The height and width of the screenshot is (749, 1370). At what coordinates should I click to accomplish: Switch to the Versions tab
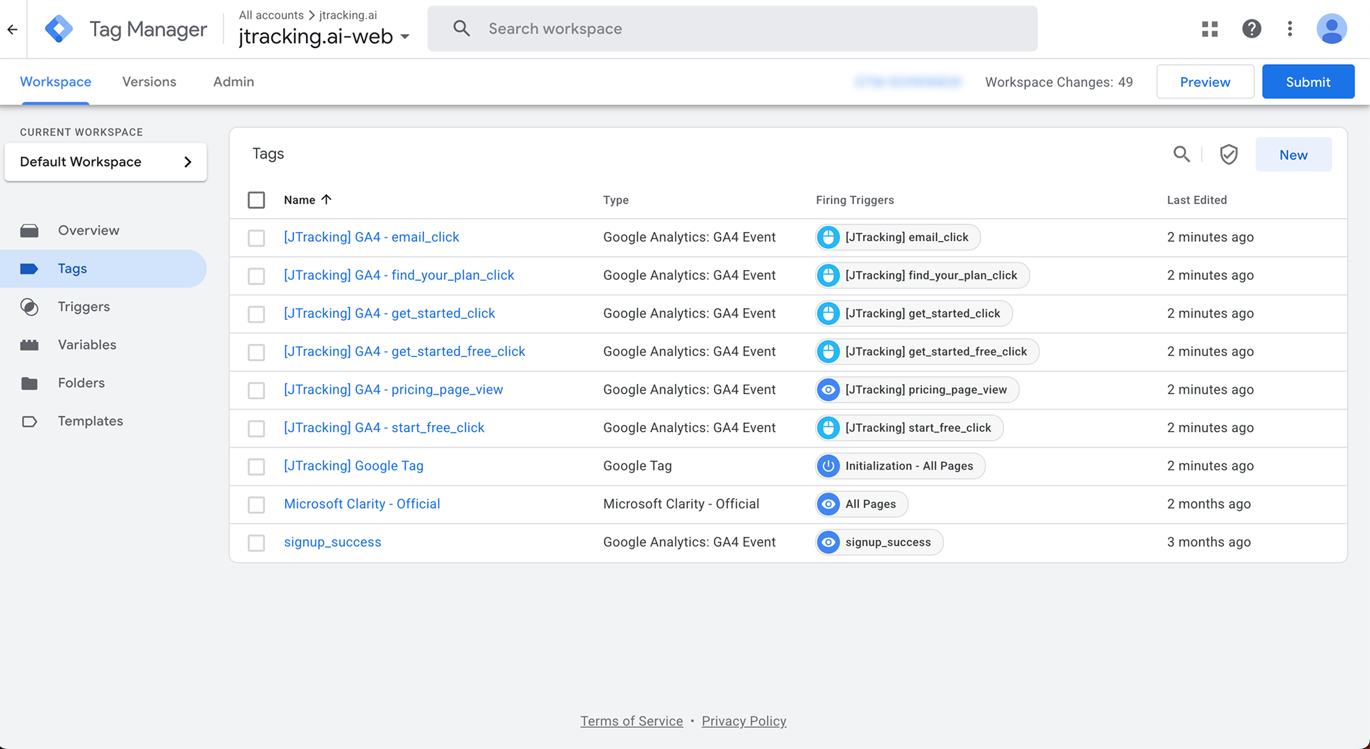coord(149,82)
